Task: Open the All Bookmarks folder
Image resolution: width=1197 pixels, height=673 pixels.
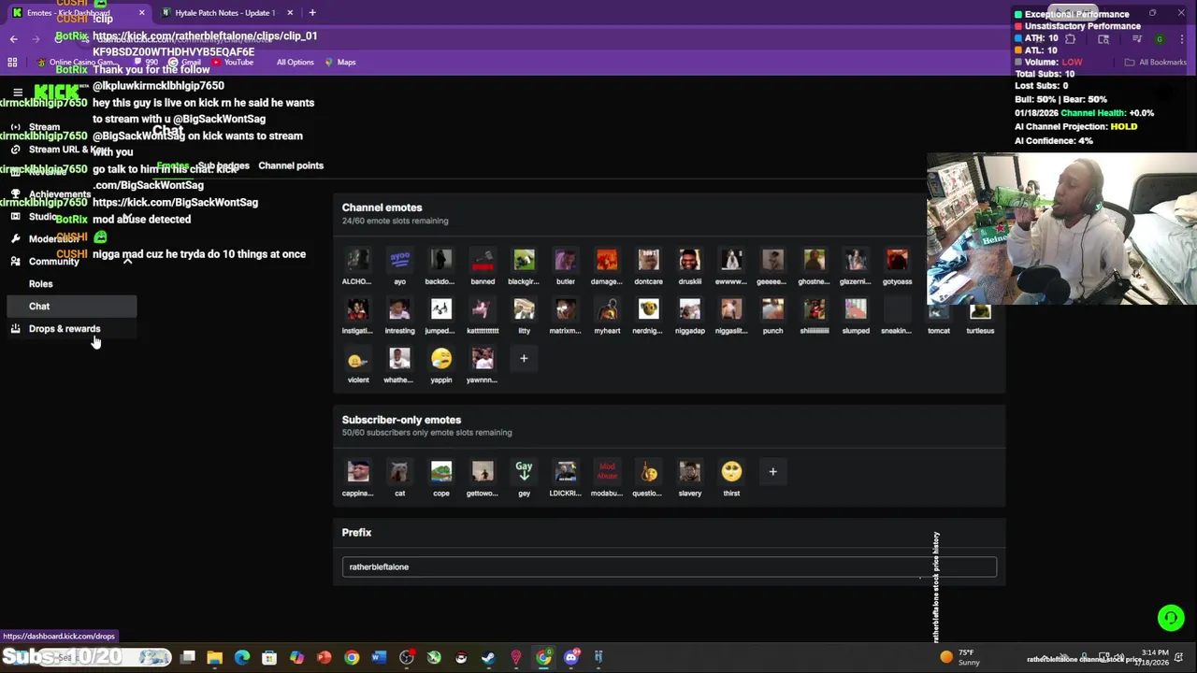Action: [1156, 62]
